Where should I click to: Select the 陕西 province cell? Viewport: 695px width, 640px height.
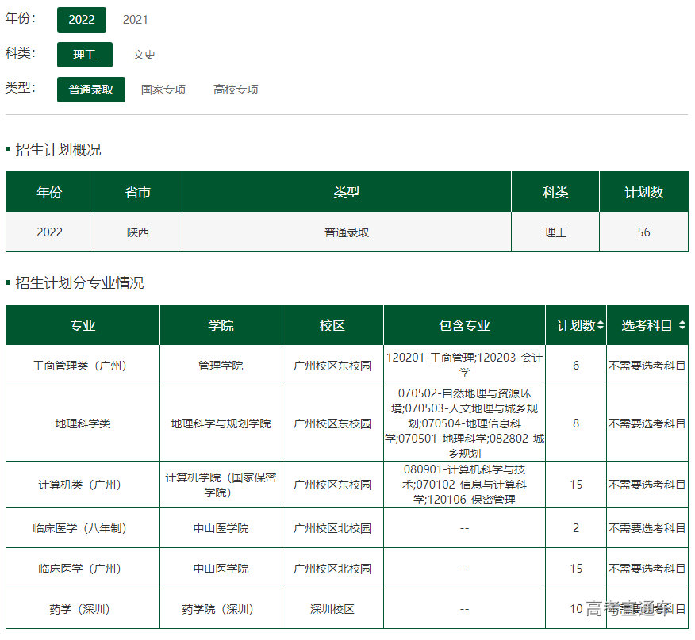pos(137,230)
